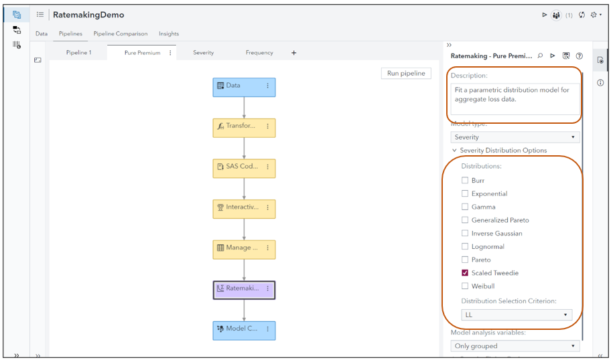
Task: Open the Distribution Selection Criterion dropdown
Action: [517, 314]
